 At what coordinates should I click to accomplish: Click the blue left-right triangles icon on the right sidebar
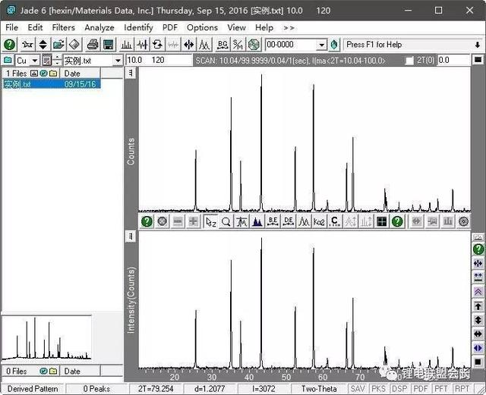pos(478,348)
